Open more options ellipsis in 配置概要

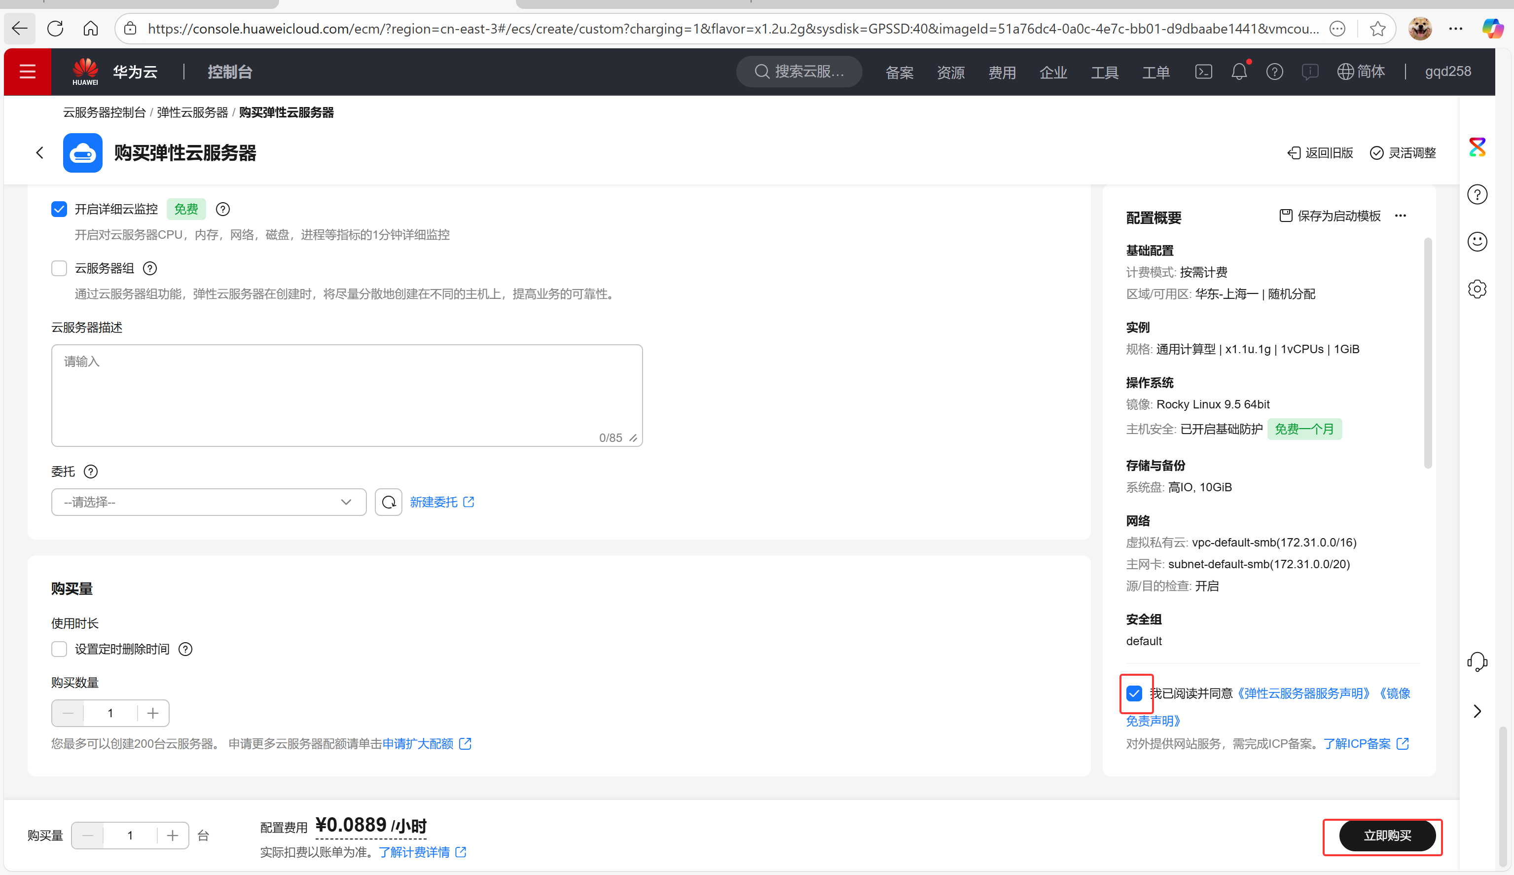(x=1401, y=216)
